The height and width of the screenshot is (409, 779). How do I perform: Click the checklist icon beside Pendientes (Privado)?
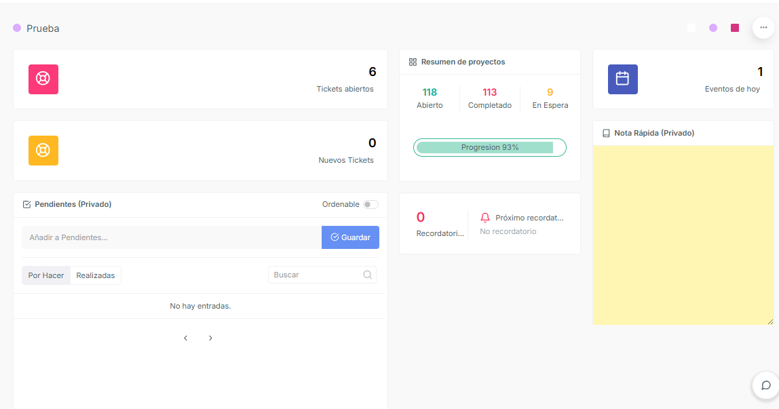point(27,205)
